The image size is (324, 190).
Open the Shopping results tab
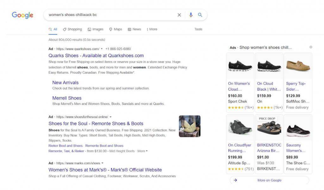click(x=72, y=29)
